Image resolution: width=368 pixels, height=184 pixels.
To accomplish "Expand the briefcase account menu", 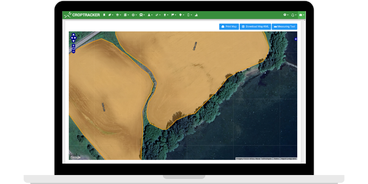I will click(302, 15).
